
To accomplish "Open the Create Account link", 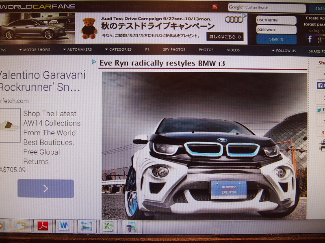I will coord(315,18).
